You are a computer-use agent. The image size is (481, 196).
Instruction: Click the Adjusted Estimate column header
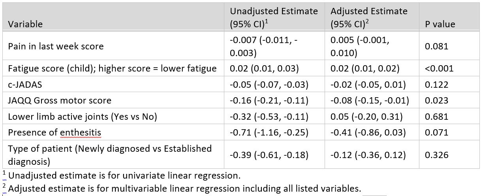pyautogui.click(x=369, y=17)
